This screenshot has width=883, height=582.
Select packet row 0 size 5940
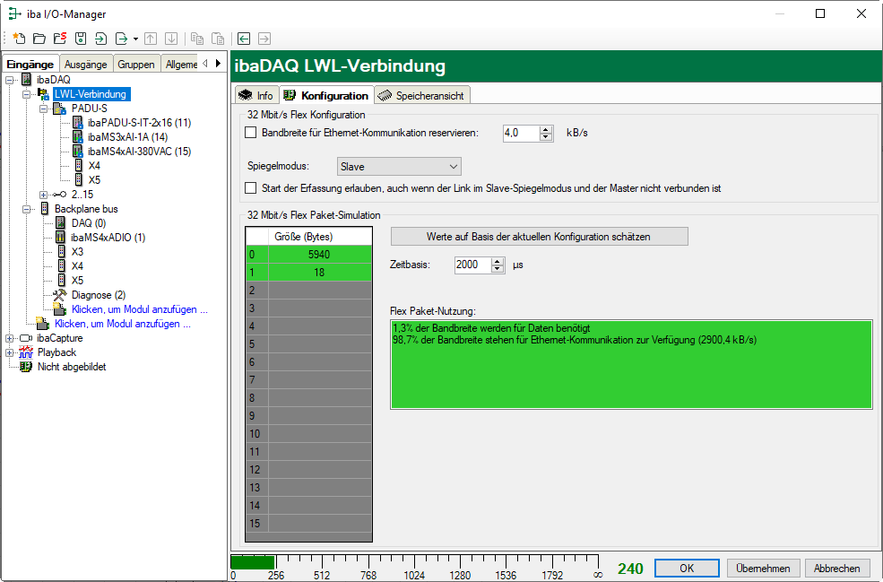[309, 255]
